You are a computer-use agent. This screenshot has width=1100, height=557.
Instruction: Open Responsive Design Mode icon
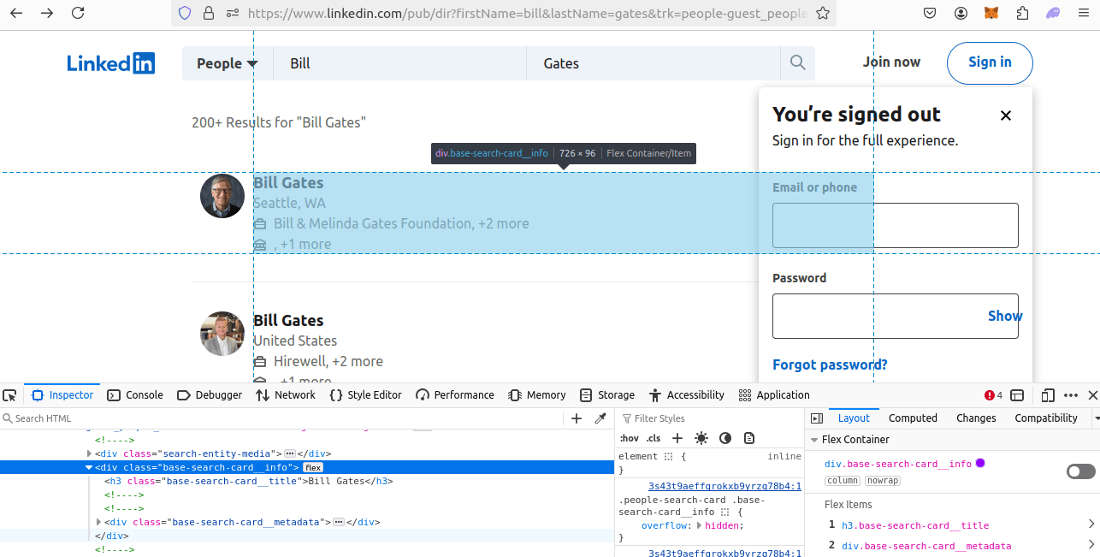(1048, 395)
